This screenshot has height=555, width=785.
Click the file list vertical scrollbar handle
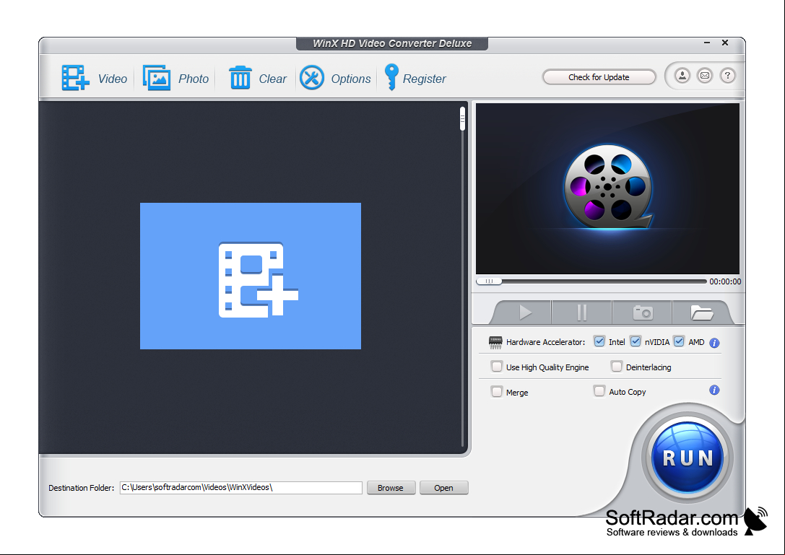[x=462, y=118]
